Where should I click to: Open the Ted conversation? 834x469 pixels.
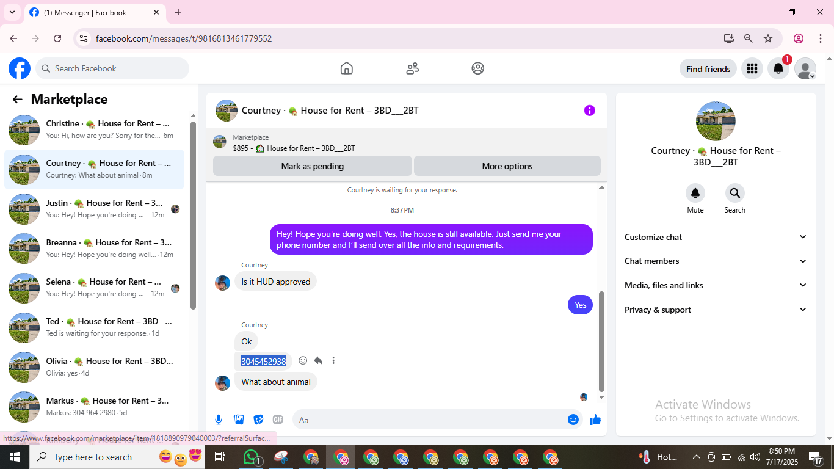pyautogui.click(x=94, y=327)
